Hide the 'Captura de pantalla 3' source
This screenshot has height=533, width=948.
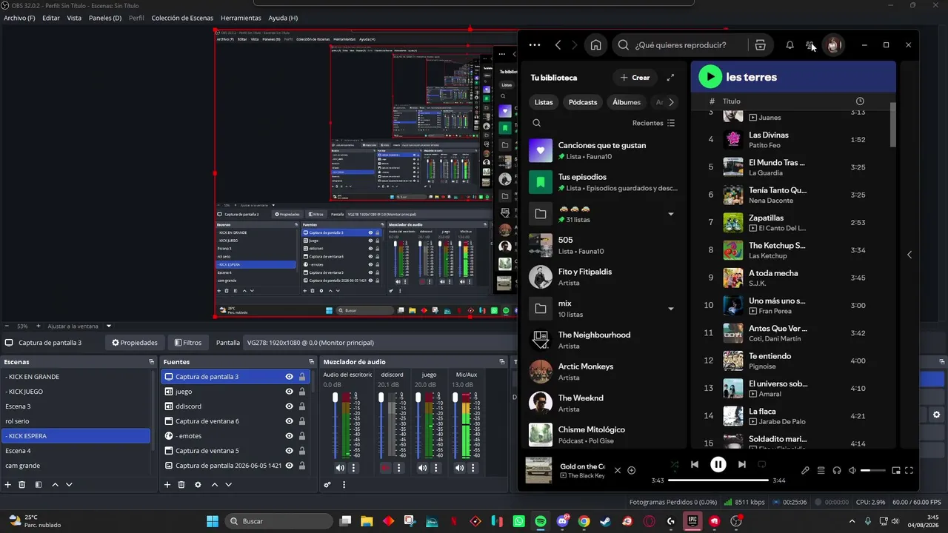[290, 377]
